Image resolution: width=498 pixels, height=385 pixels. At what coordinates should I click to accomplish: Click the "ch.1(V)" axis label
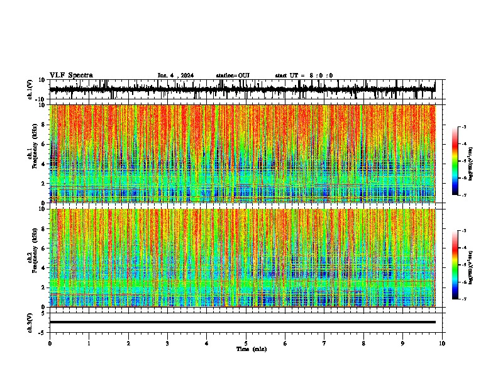click(30, 89)
